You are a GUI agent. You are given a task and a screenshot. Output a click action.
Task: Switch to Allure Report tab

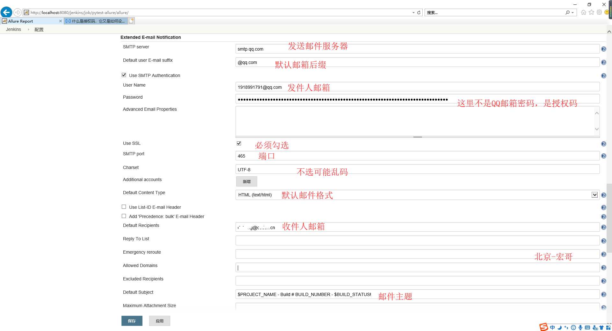tap(32, 21)
